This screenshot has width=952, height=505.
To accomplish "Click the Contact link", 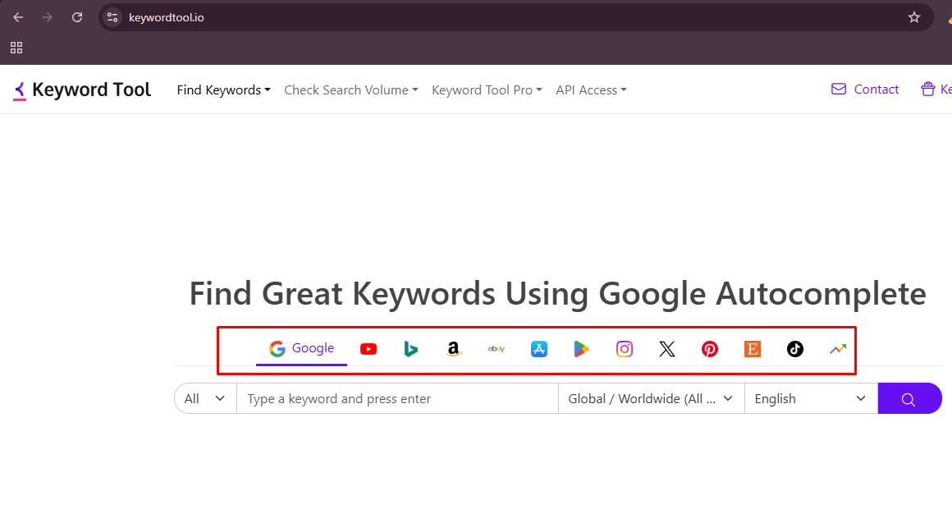I will [865, 90].
